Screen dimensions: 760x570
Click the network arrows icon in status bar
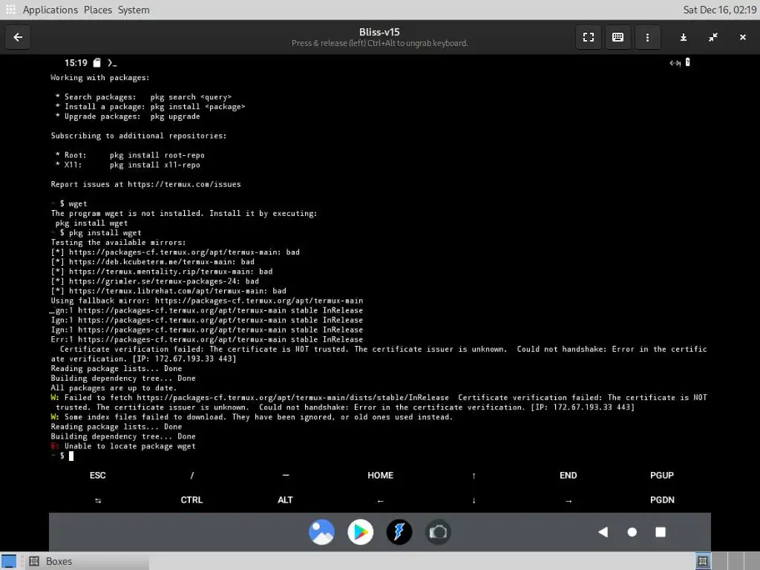click(675, 62)
